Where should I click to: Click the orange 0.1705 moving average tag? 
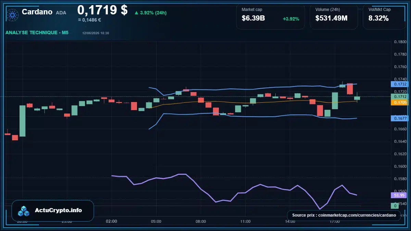399,102
